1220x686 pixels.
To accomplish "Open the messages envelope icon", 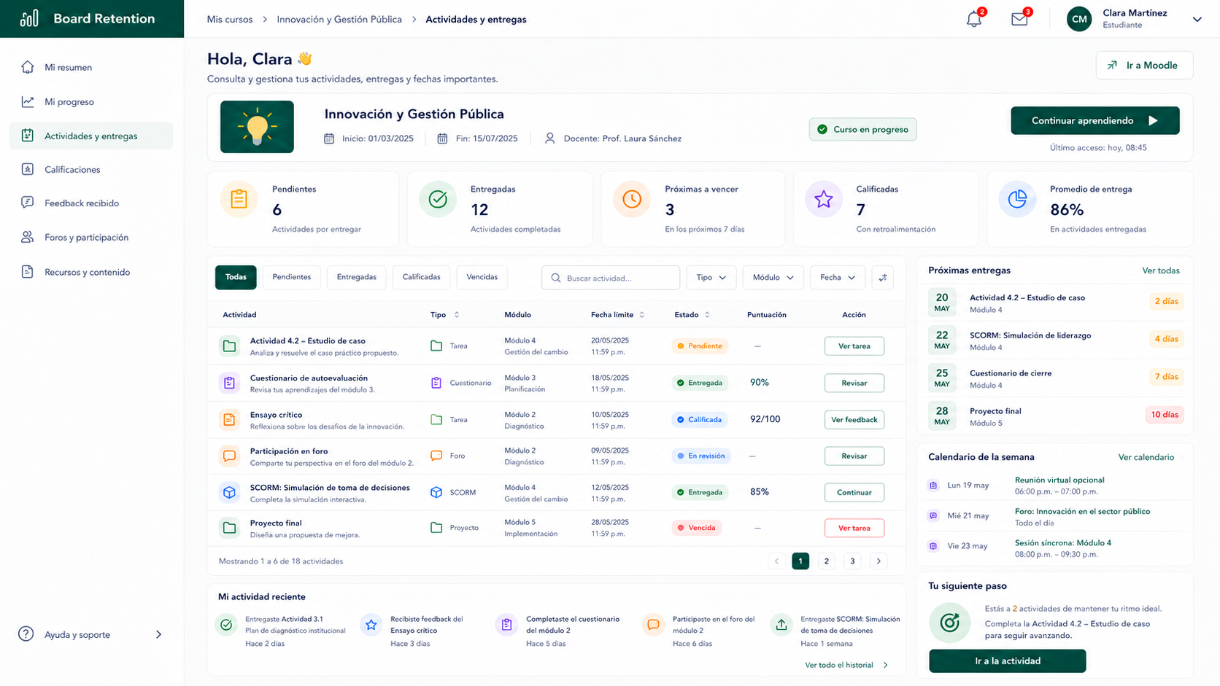I will tap(1019, 20).
